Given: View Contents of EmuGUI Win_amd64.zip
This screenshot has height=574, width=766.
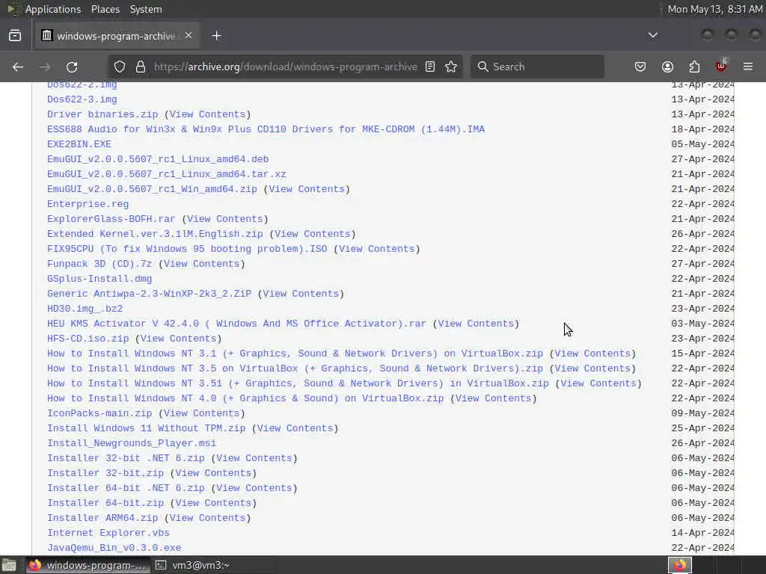Looking at the screenshot, I should pos(307,189).
